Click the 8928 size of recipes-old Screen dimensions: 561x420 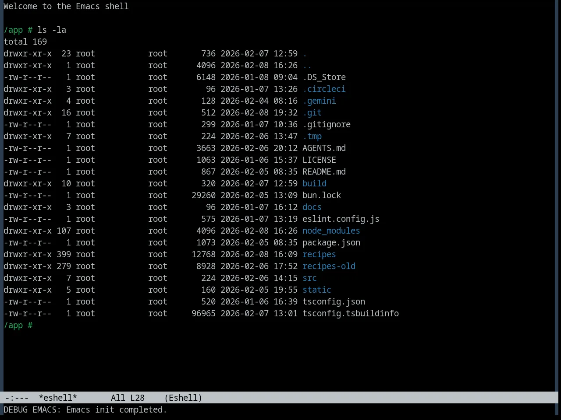206,266
